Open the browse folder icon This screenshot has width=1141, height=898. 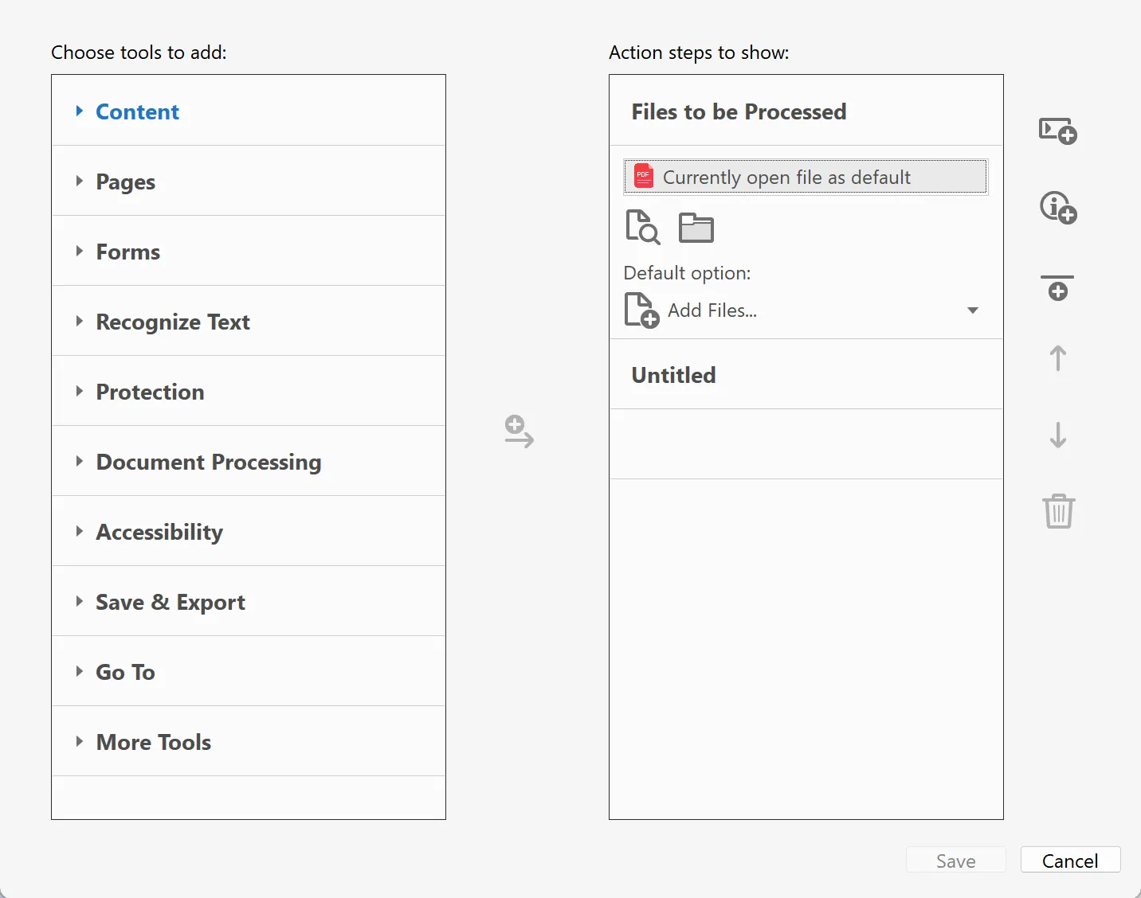695,227
